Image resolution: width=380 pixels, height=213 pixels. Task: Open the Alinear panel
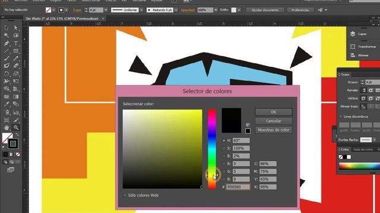360,55
